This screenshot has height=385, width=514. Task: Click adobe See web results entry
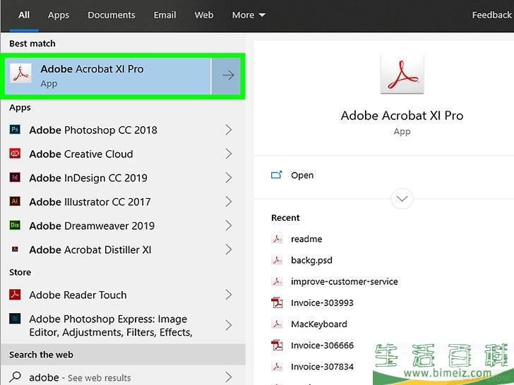click(123, 377)
